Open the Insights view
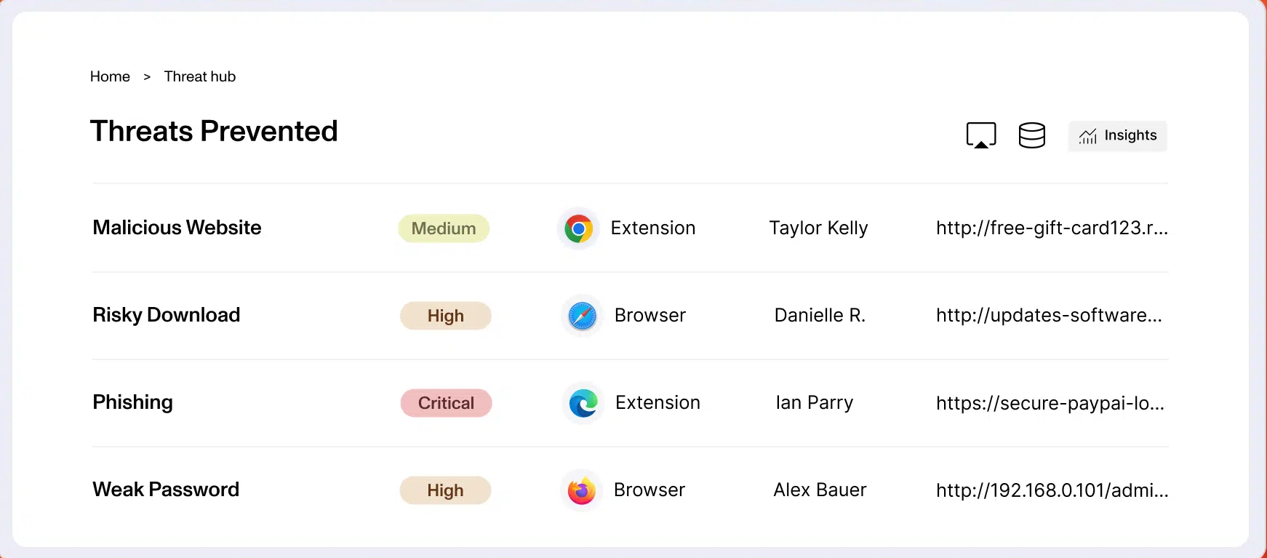Viewport: 1267px width, 558px height. pyautogui.click(x=1117, y=136)
